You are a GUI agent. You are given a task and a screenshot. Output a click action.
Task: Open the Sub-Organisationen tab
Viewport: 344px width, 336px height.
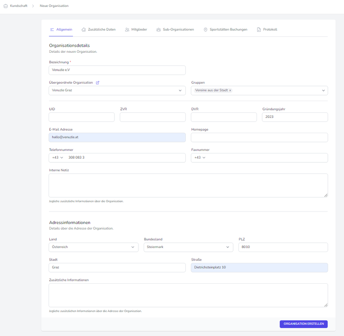pyautogui.click(x=178, y=30)
